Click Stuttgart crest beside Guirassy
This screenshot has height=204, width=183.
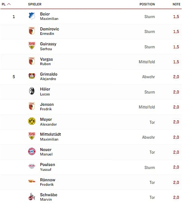[x=32, y=46]
